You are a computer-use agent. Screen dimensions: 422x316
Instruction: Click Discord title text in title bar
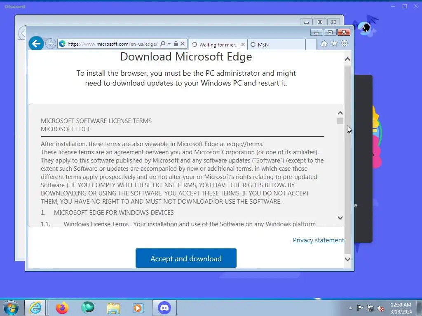point(15,7)
